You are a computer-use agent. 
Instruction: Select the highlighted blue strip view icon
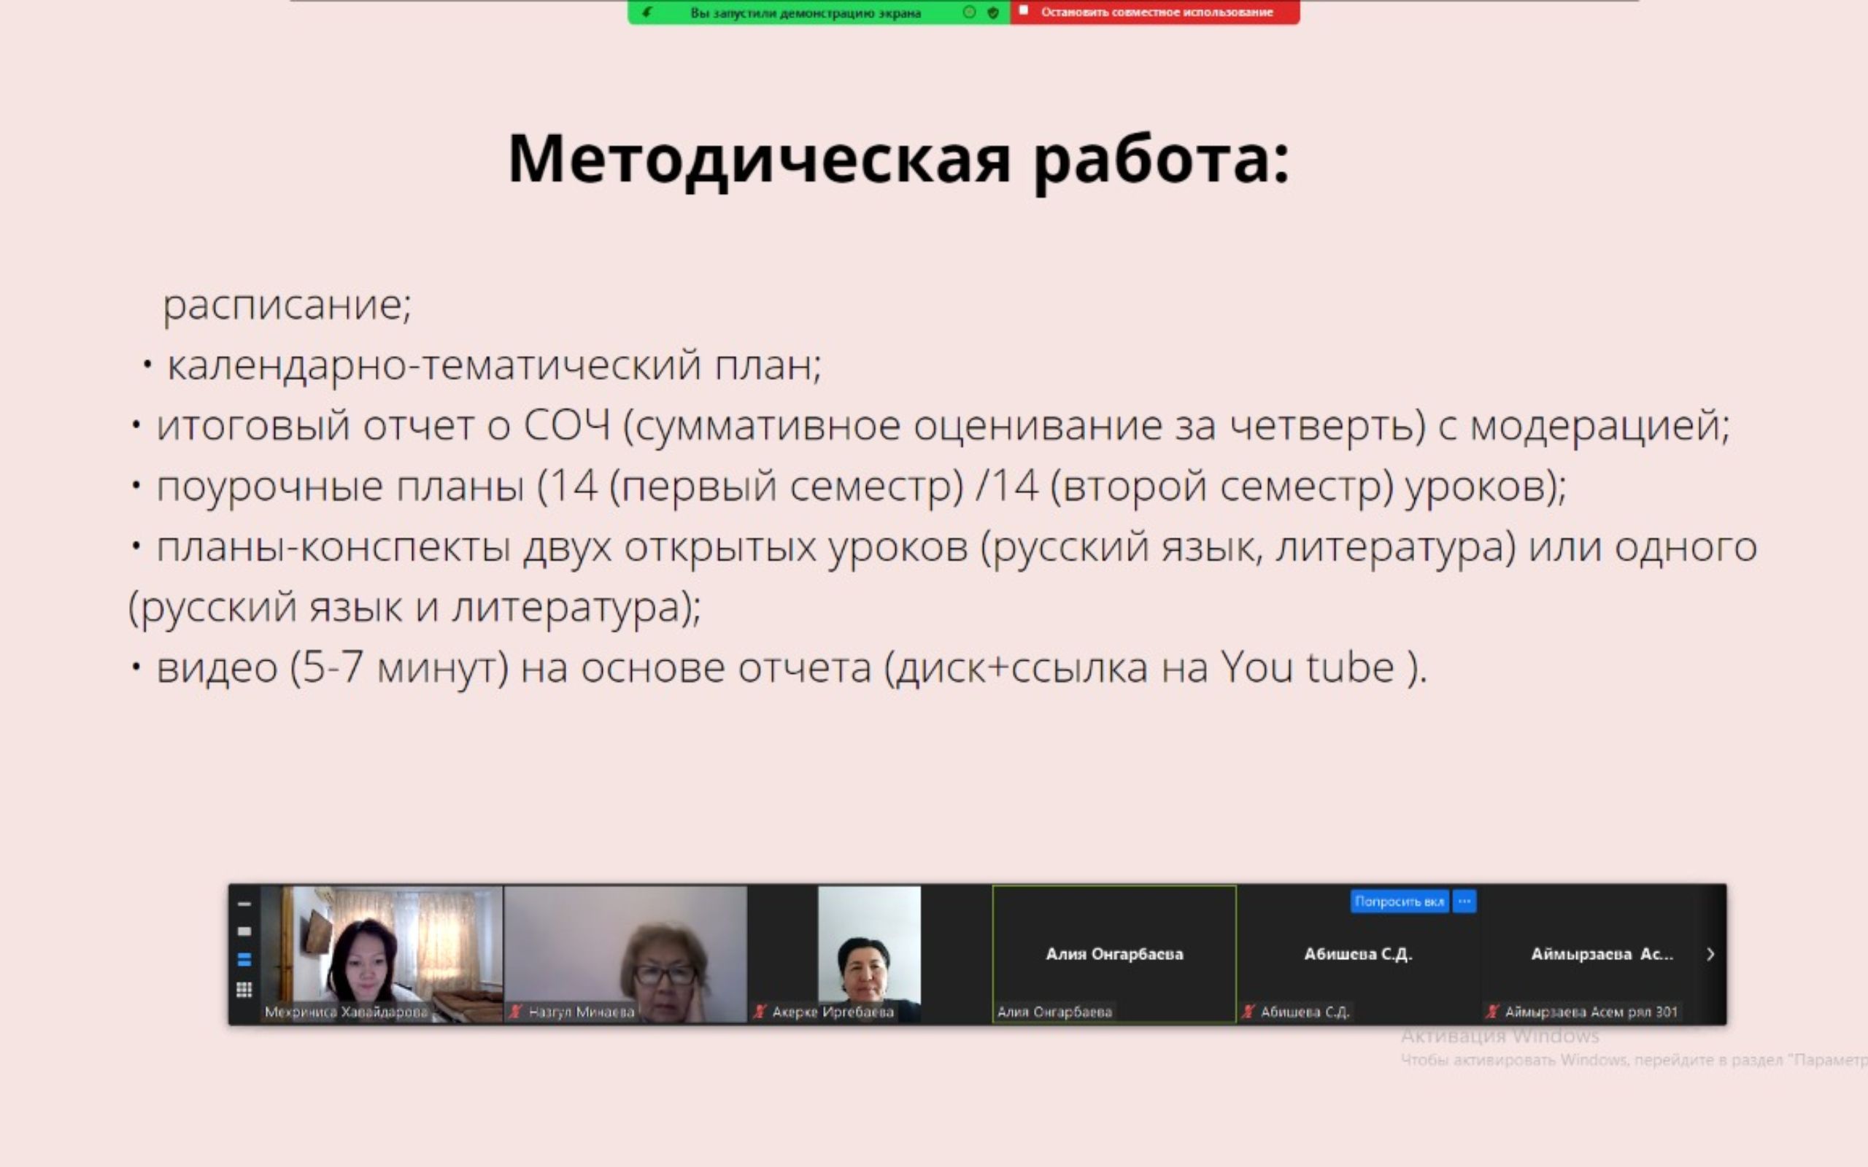[x=244, y=959]
